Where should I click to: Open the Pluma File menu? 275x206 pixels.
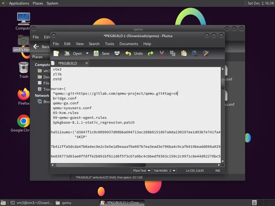pyautogui.click(x=56, y=44)
